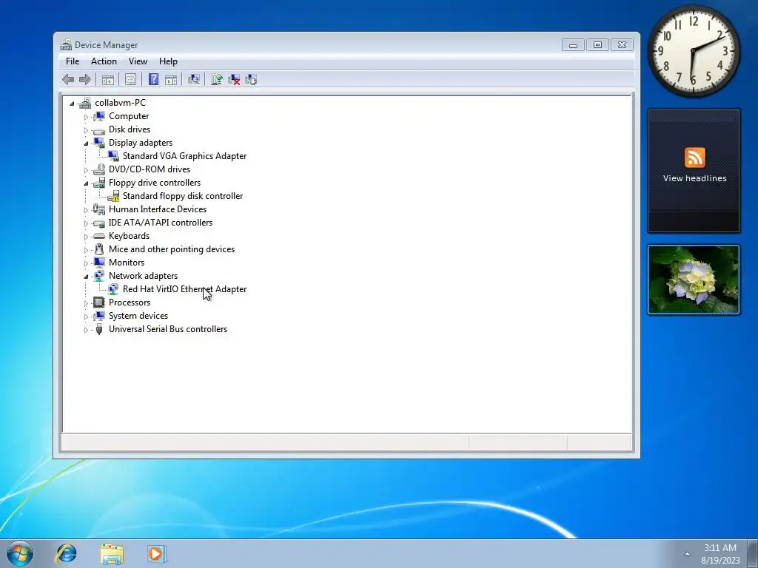758x568 pixels.
Task: Expand the Universal Serial Bus controllers arrow
Action: [x=86, y=330]
